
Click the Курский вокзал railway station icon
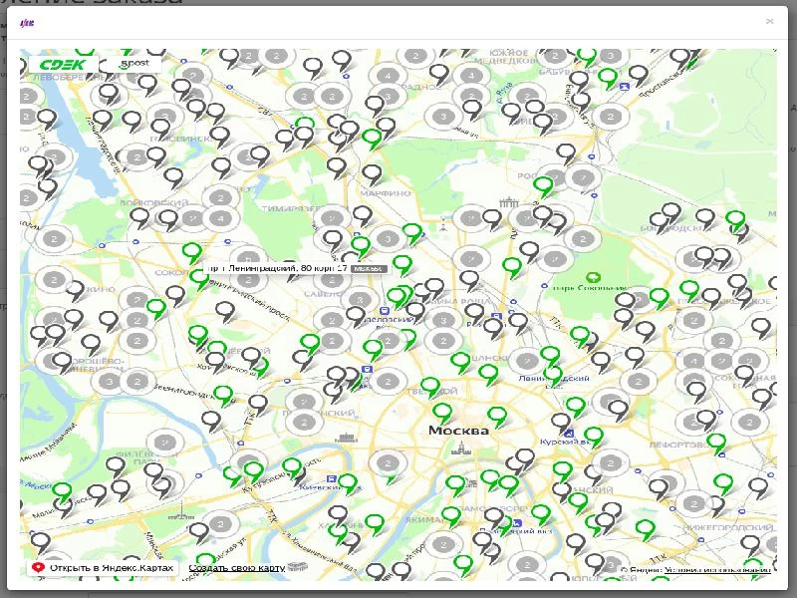coord(569,434)
